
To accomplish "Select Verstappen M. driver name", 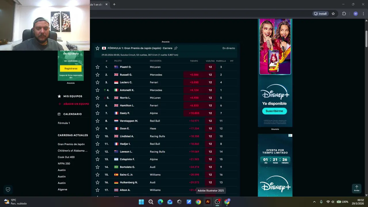I will point(129,121).
